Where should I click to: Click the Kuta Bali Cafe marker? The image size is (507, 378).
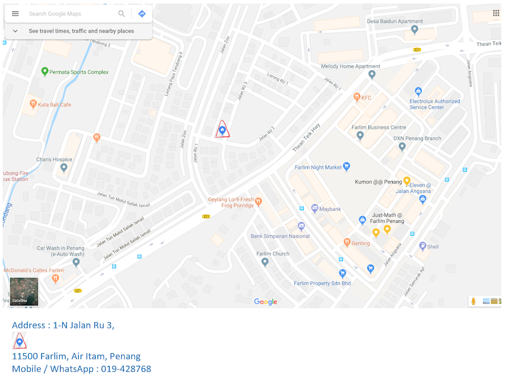[x=33, y=104]
